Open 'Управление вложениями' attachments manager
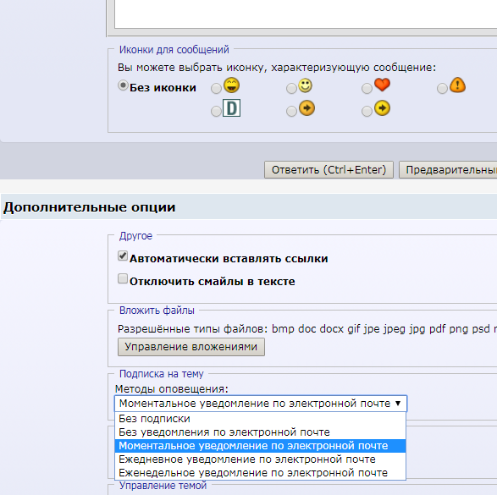 [x=191, y=347]
